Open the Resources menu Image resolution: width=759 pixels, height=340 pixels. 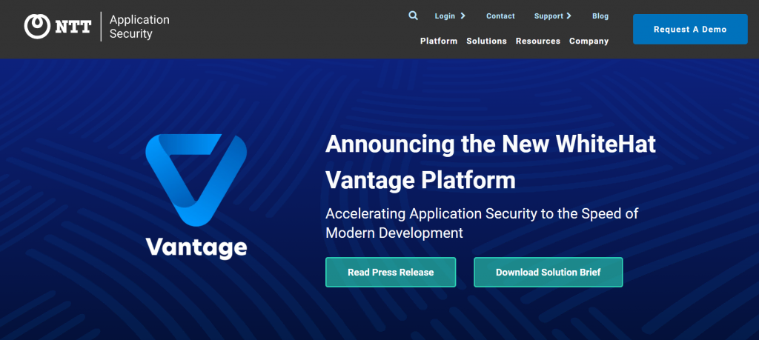tap(538, 41)
